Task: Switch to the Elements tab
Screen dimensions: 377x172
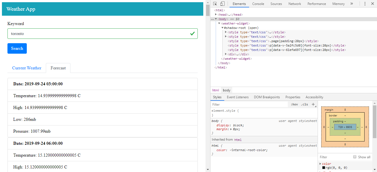Action: [x=239, y=4]
